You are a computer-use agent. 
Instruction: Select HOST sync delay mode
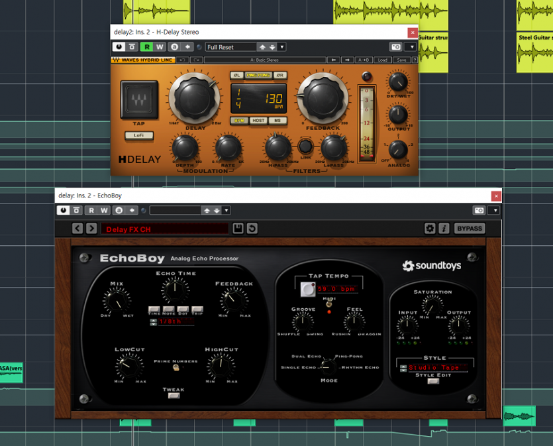(258, 121)
